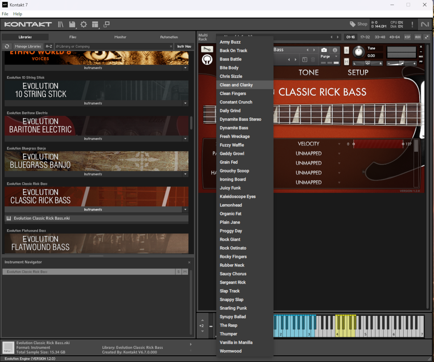This screenshot has height=362, width=434.
Task: Switch to the Files tab
Action: pyautogui.click(x=73, y=37)
